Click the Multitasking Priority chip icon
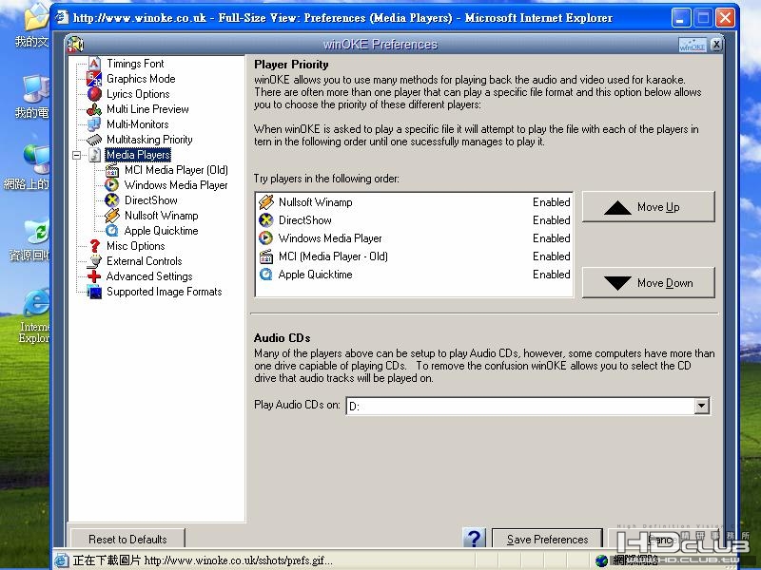Viewport: 761px width, 570px height. click(x=93, y=140)
